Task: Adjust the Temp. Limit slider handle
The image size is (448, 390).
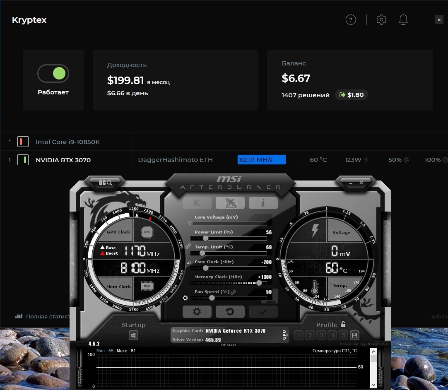Action: pyautogui.click(x=202, y=253)
